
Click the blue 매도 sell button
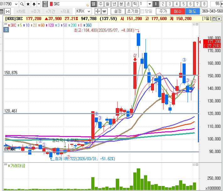[193, 11]
